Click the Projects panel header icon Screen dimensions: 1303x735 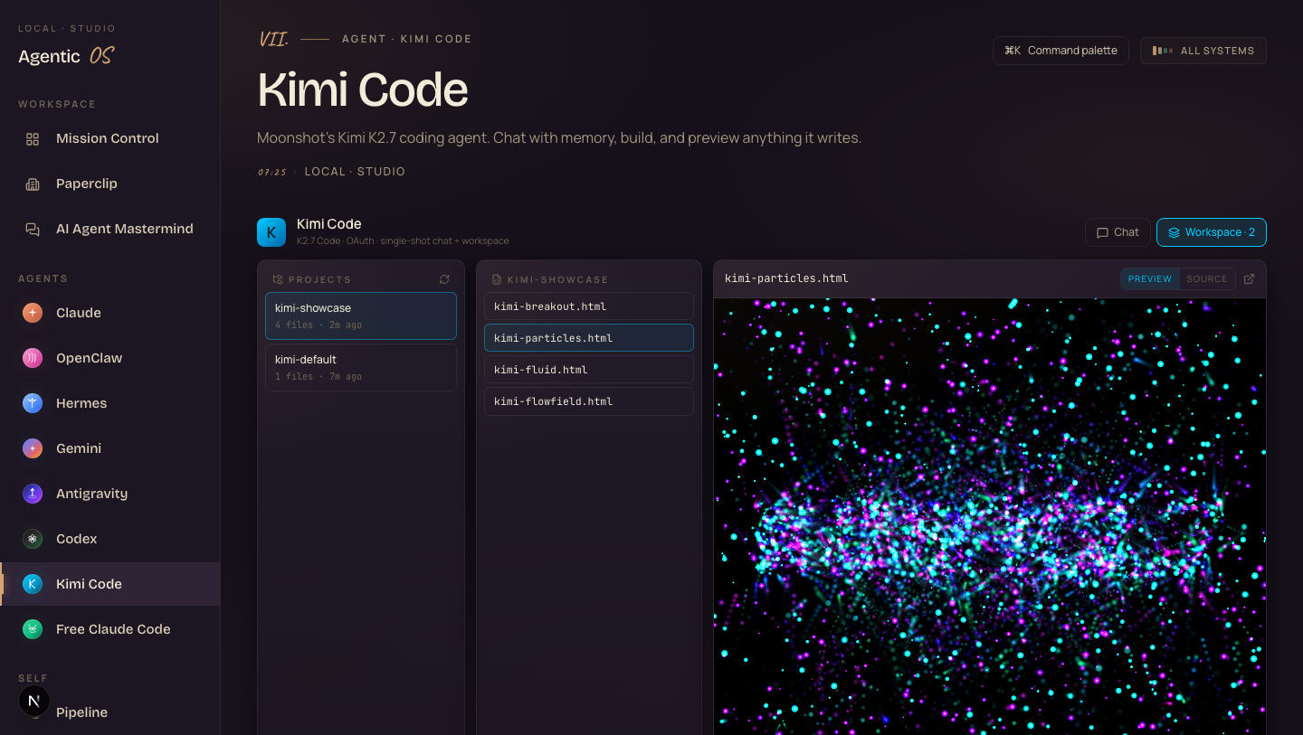[278, 279]
